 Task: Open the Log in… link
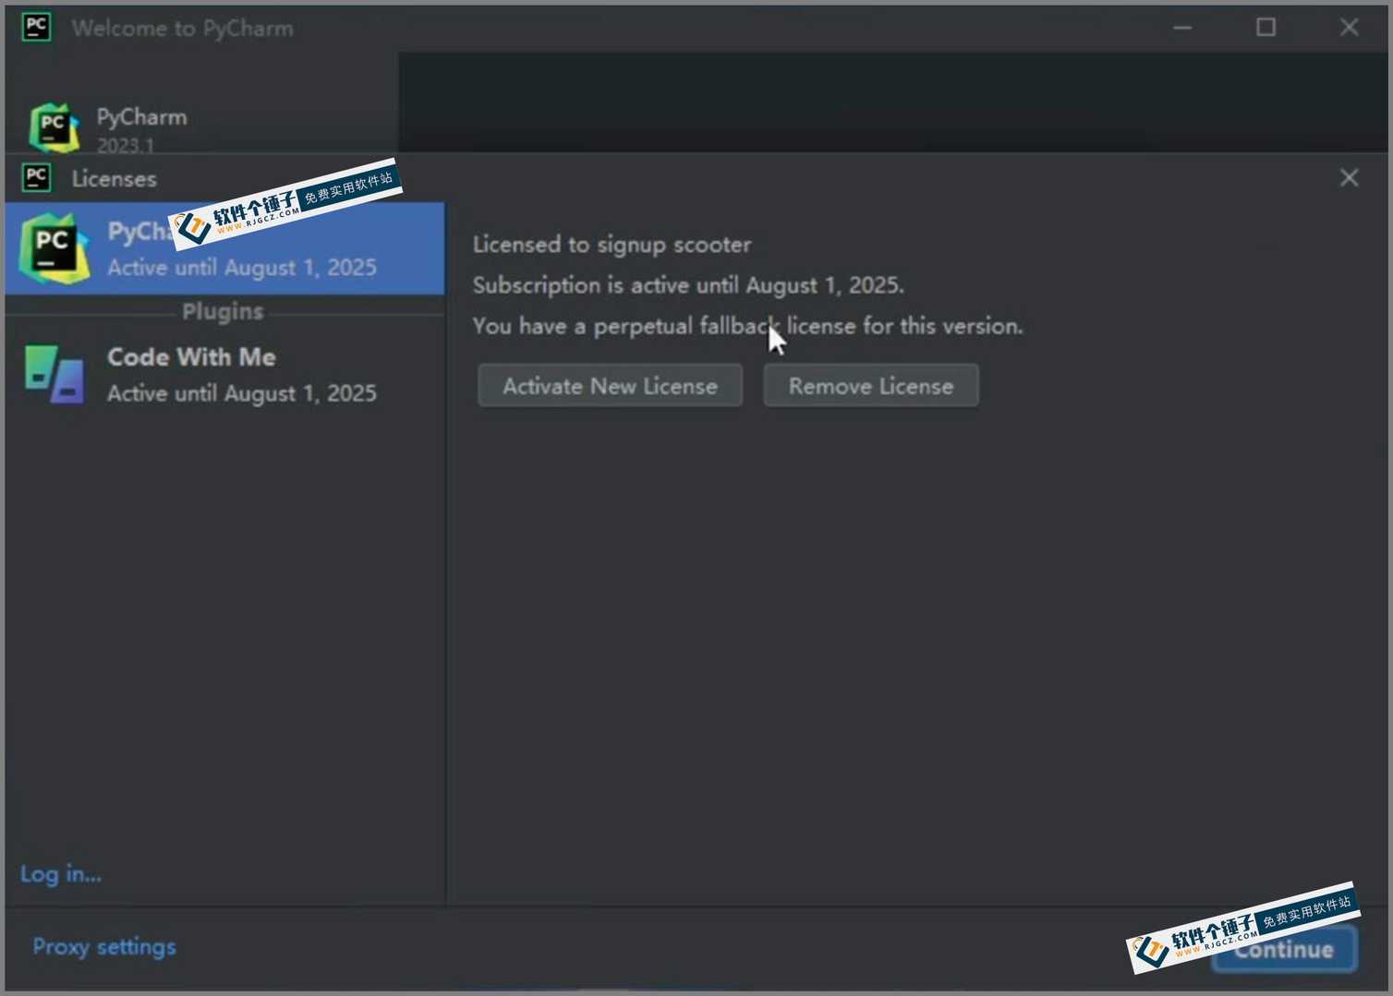61,873
